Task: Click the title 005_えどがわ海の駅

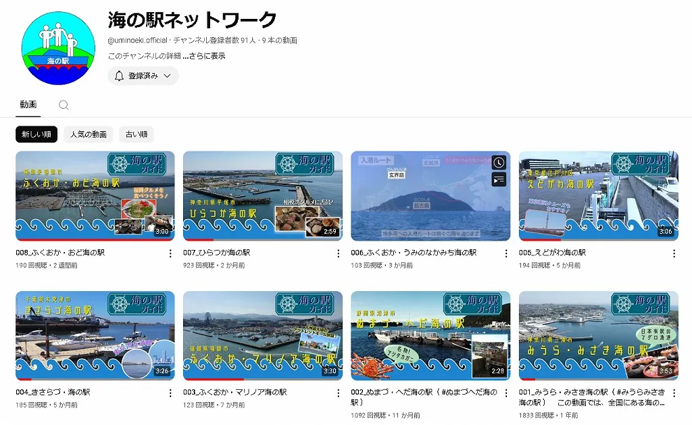Action: click(553, 253)
